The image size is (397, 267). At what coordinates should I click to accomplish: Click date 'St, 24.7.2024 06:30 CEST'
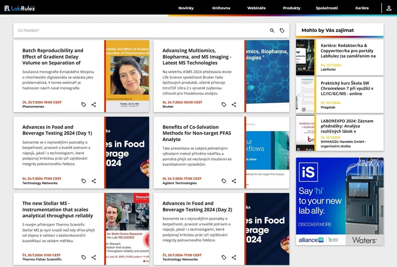182,102
